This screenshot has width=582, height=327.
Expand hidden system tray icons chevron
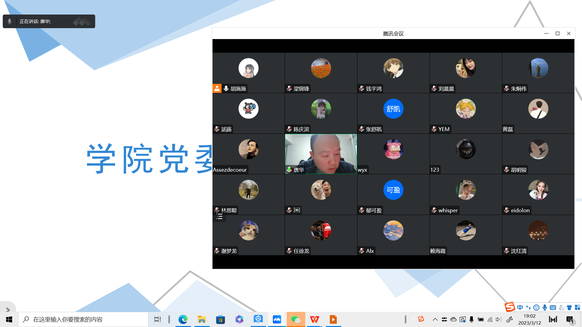coord(435,319)
